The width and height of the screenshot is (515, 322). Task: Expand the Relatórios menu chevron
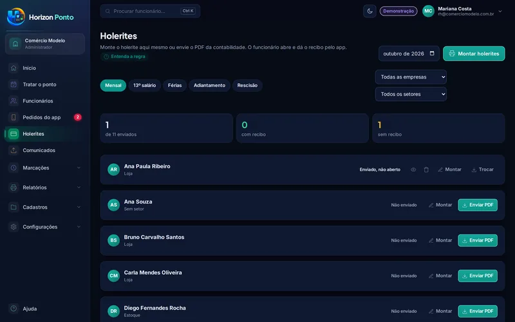(x=79, y=187)
